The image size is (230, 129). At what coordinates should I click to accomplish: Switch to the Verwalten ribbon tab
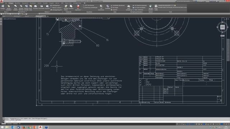tap(46, 3)
